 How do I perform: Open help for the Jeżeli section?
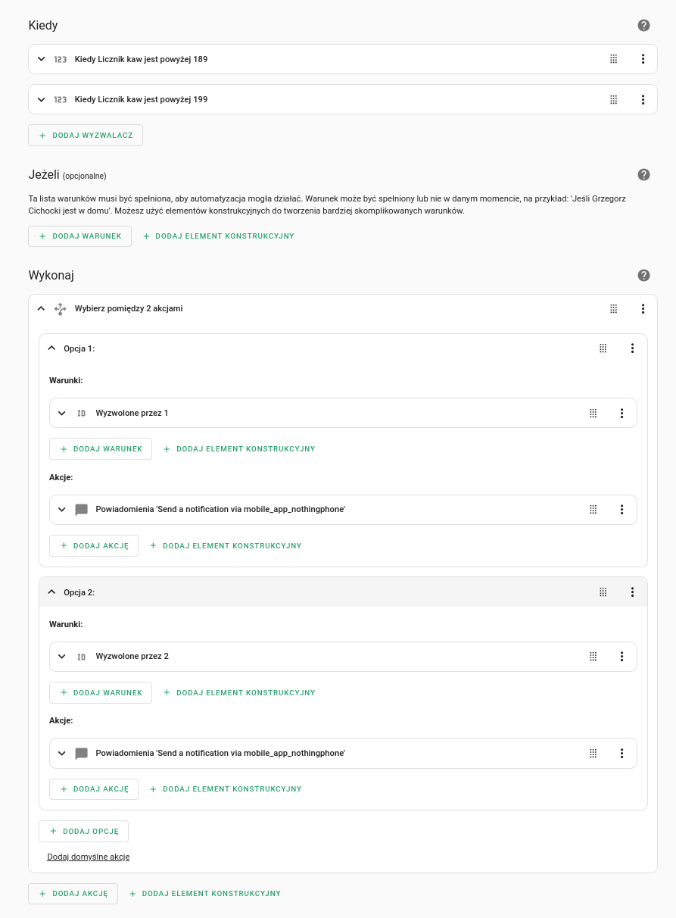pos(643,175)
